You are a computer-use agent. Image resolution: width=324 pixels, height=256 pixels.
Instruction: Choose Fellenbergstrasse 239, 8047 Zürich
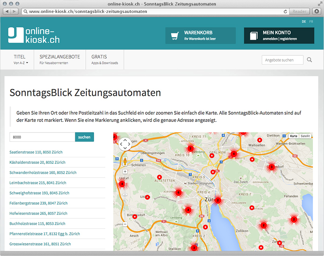point(38,203)
